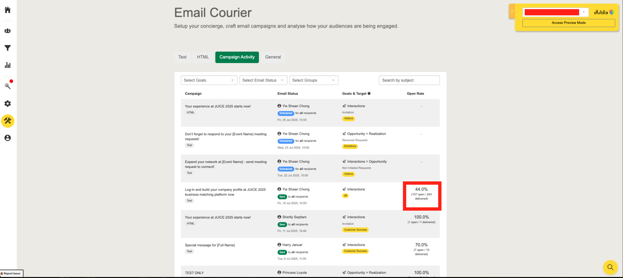
Task: Select the highlighted tools icon in the sidebar
Action: coord(8,121)
